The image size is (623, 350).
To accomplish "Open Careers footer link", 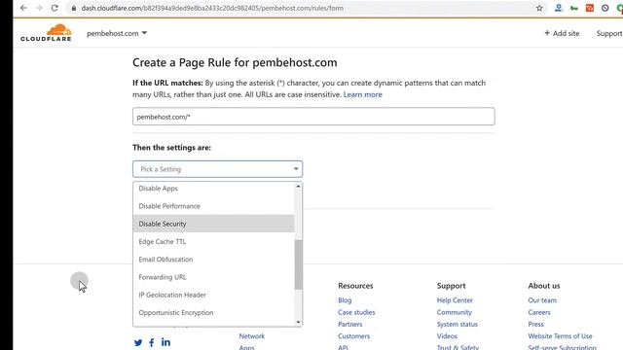I will [x=539, y=312].
